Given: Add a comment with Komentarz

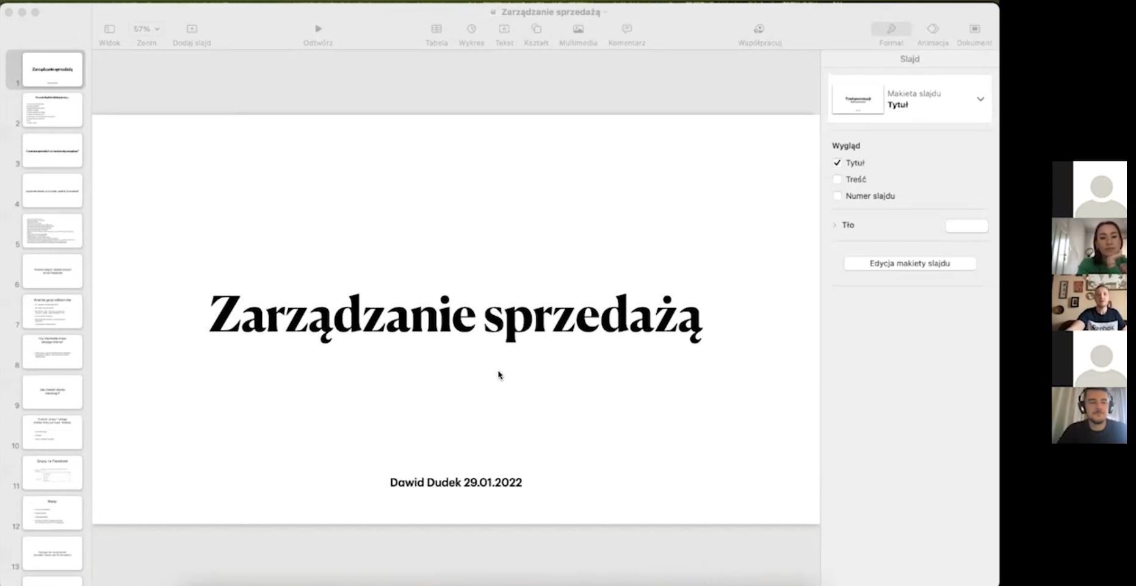Looking at the screenshot, I should (x=627, y=35).
